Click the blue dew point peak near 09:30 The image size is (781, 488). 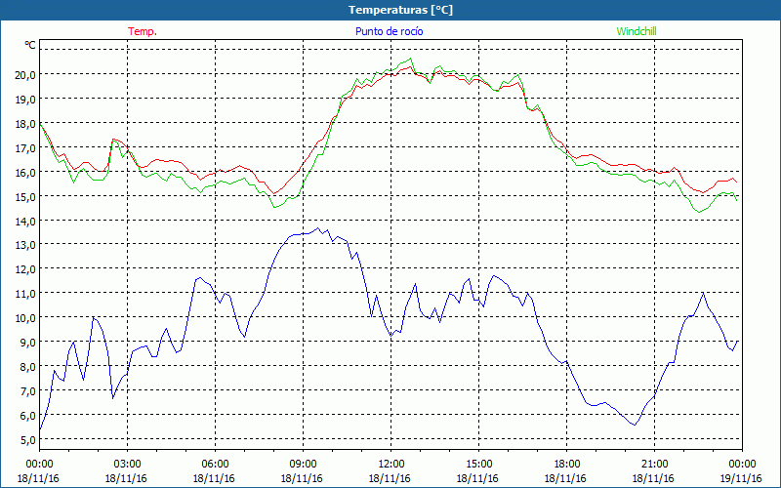tap(318, 228)
